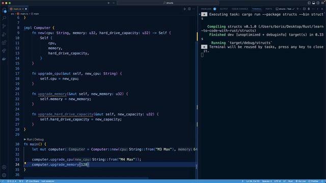Open the command center search box
This screenshot has width=326, height=183.
tap(168, 3)
